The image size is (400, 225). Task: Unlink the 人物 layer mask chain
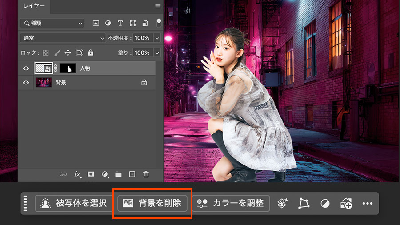click(56, 68)
